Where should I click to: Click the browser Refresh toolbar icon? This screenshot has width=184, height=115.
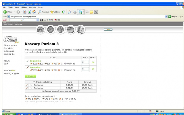click(29, 12)
